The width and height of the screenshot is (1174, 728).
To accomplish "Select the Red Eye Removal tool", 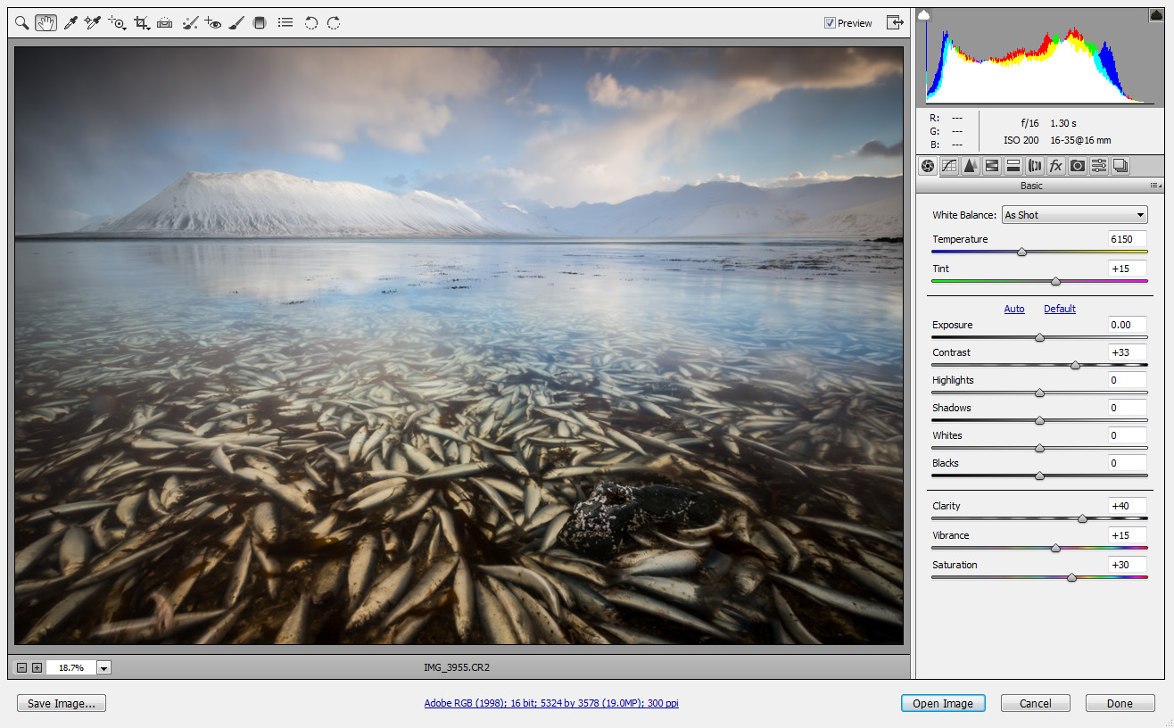I will [x=212, y=23].
